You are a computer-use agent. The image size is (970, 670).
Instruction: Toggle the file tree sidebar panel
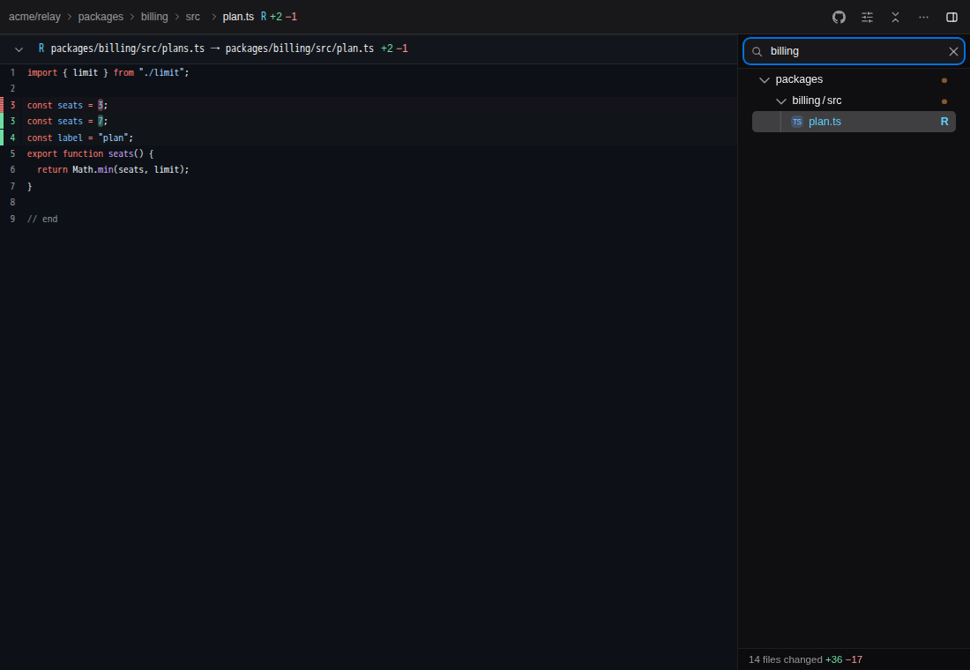(x=952, y=17)
